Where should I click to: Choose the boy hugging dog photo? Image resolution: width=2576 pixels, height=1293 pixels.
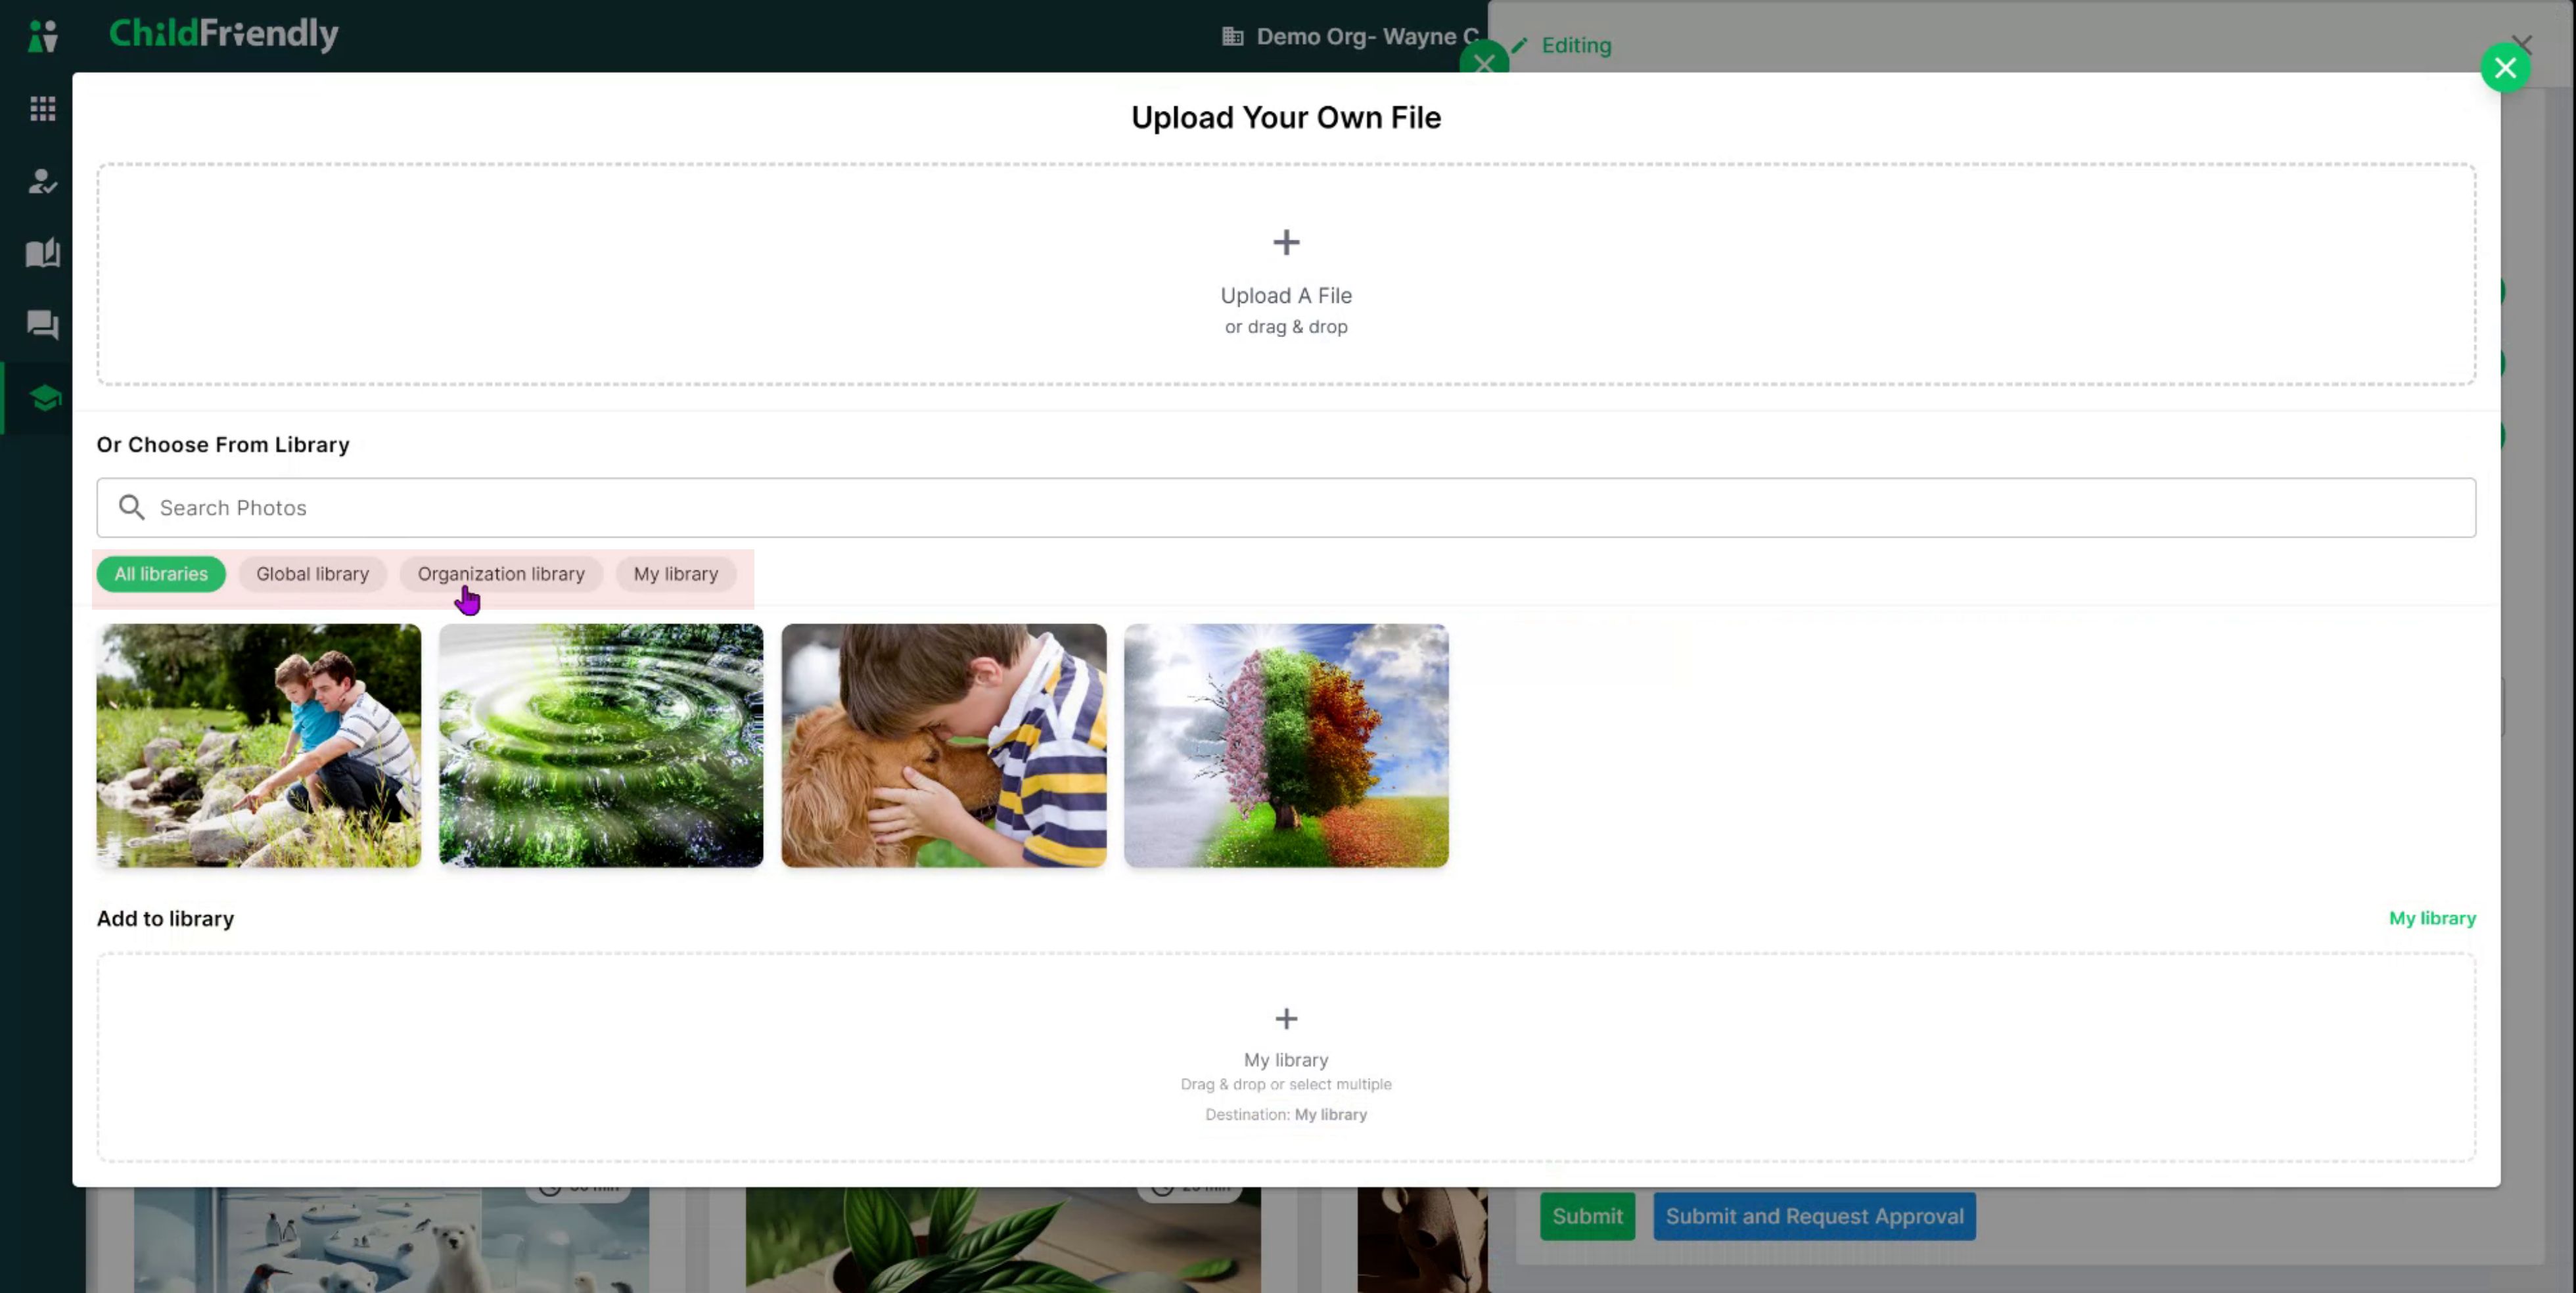tap(944, 745)
